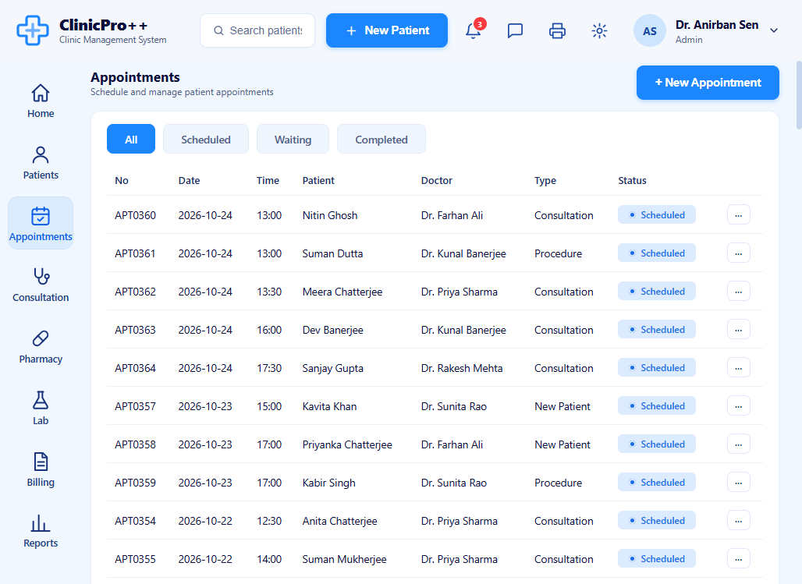Open actions menu for APT0360
Viewport: 802px width, 584px height.
pos(739,214)
